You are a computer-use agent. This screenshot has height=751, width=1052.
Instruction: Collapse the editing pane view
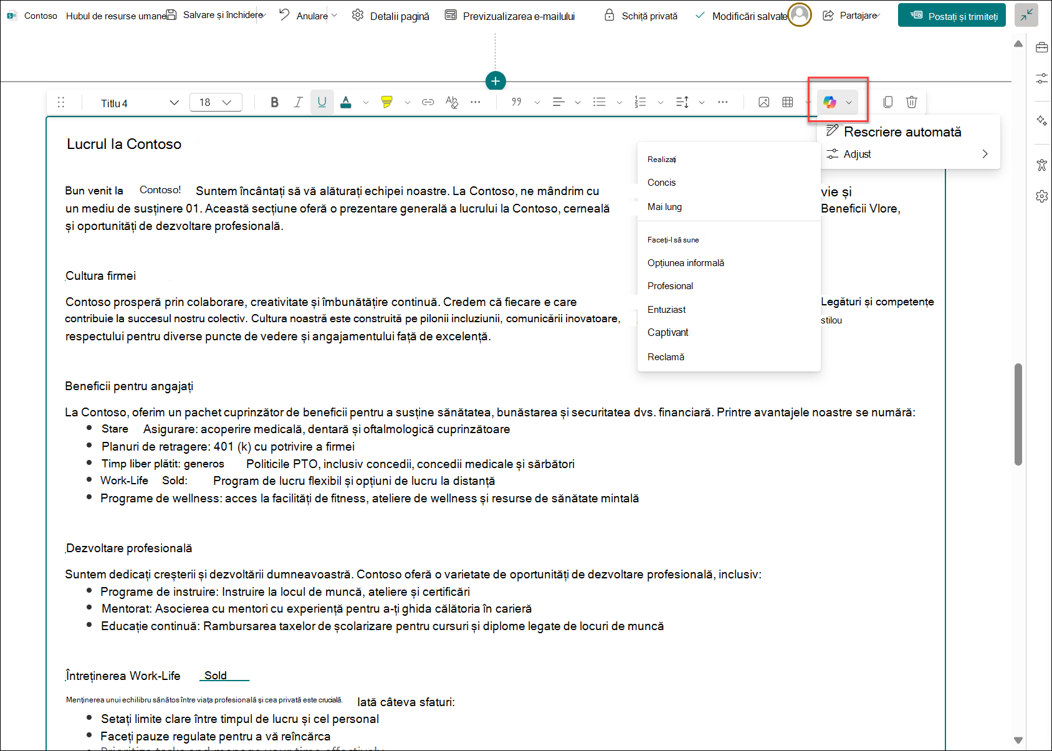(x=1026, y=15)
